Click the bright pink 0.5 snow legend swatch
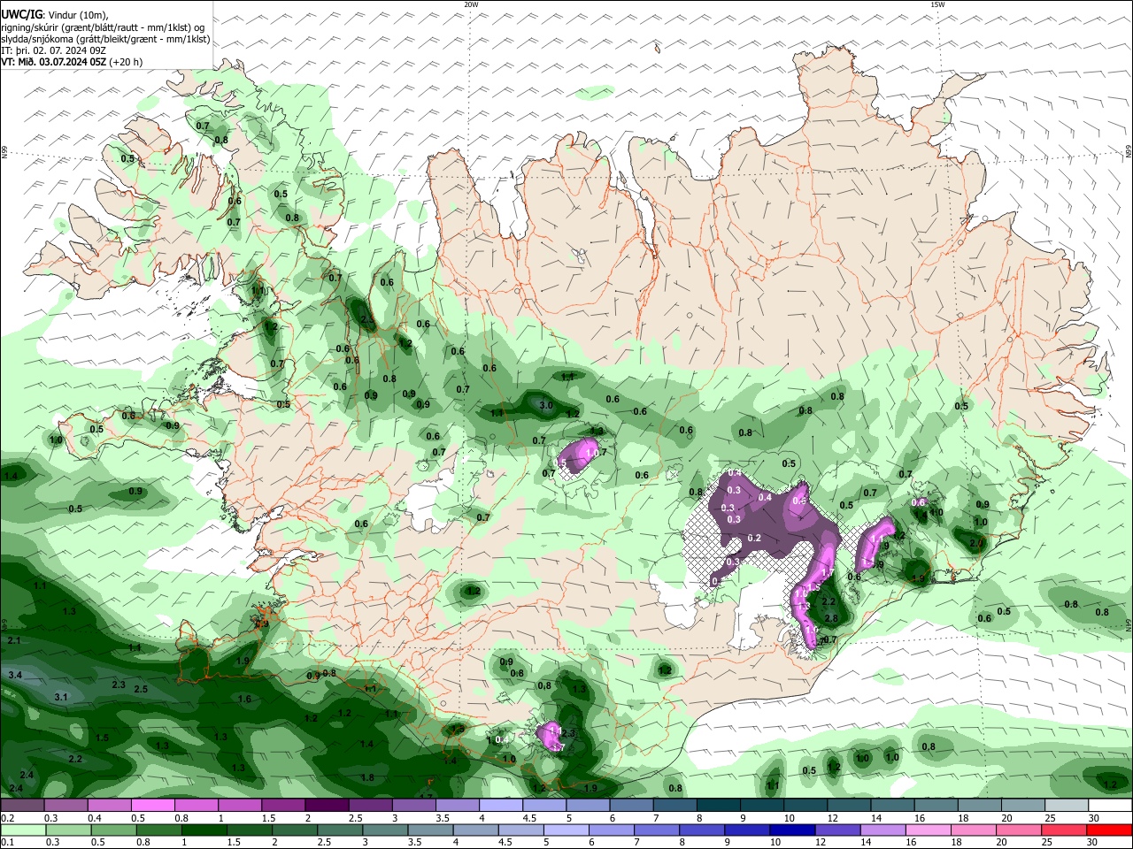The image size is (1133, 849). (152, 806)
